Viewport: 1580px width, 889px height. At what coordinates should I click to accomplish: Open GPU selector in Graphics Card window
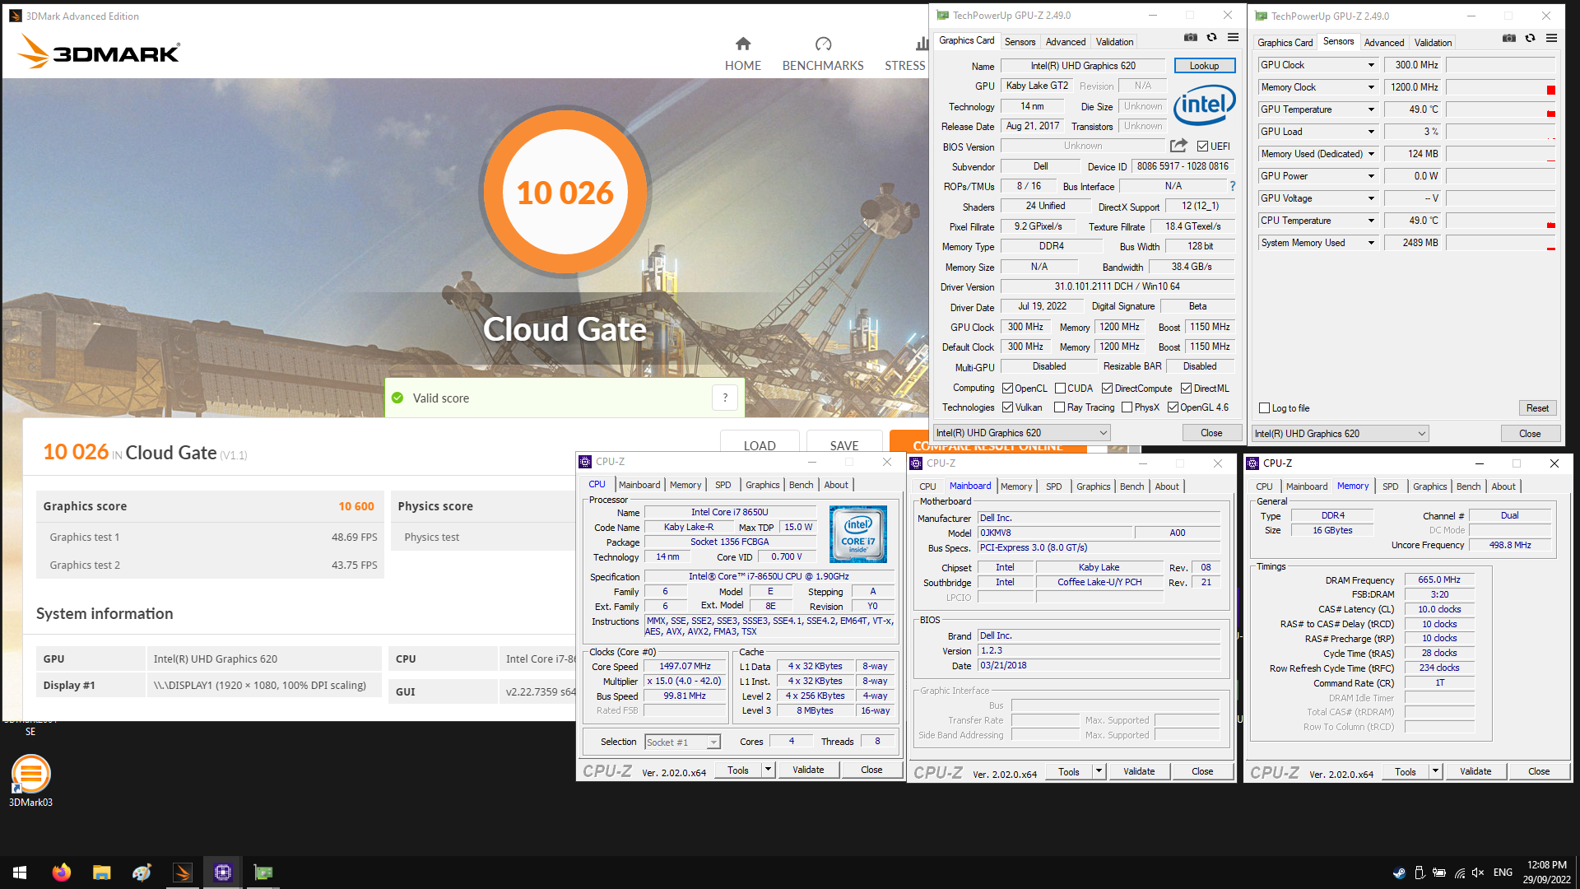[x=1021, y=433]
